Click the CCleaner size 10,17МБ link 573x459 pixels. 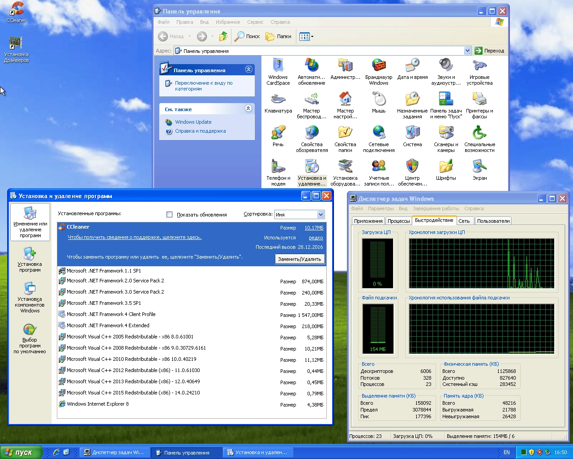click(314, 228)
